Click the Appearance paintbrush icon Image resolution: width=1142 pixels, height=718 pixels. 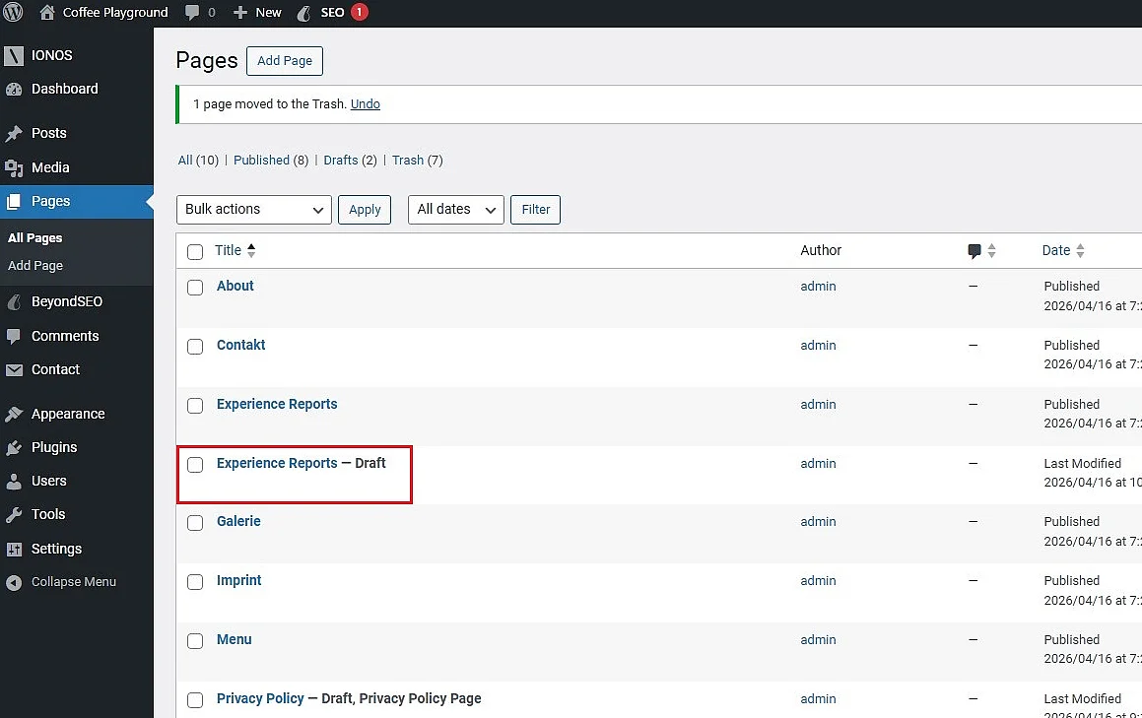(x=14, y=414)
